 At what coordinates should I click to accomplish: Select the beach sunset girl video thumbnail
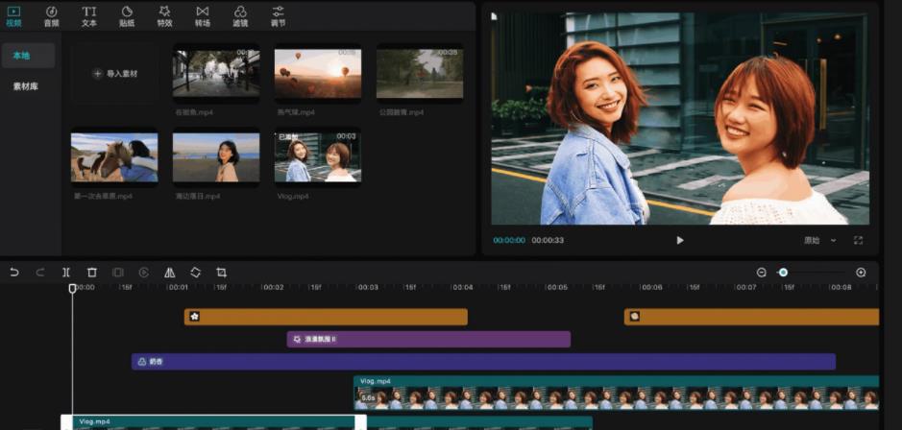click(x=216, y=157)
